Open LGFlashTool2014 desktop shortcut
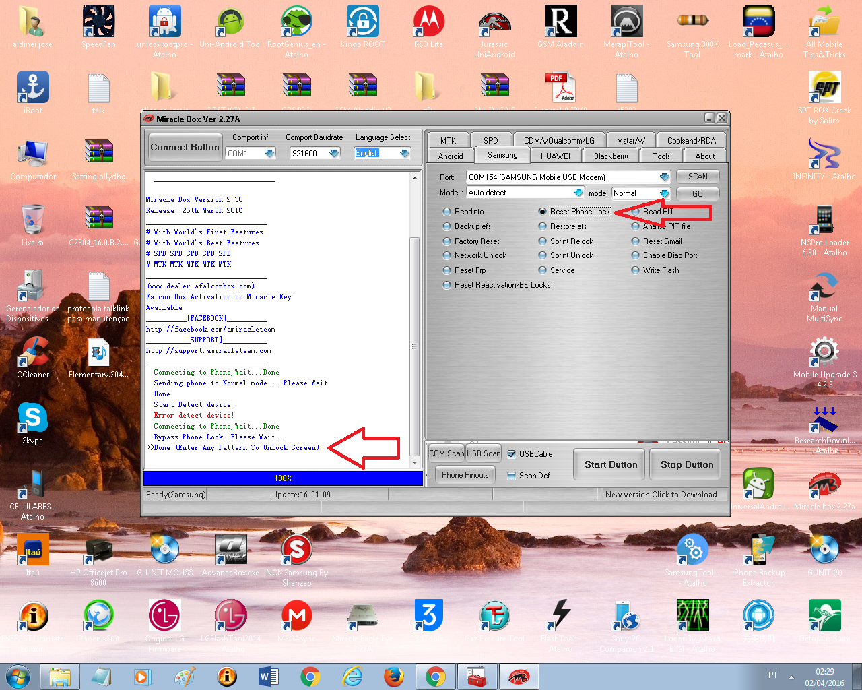The image size is (862, 690). pyautogui.click(x=230, y=626)
